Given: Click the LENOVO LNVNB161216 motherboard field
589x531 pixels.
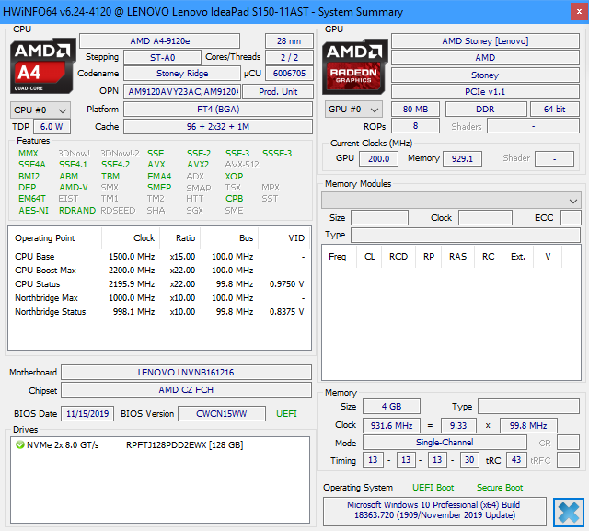Looking at the screenshot, I should [187, 373].
